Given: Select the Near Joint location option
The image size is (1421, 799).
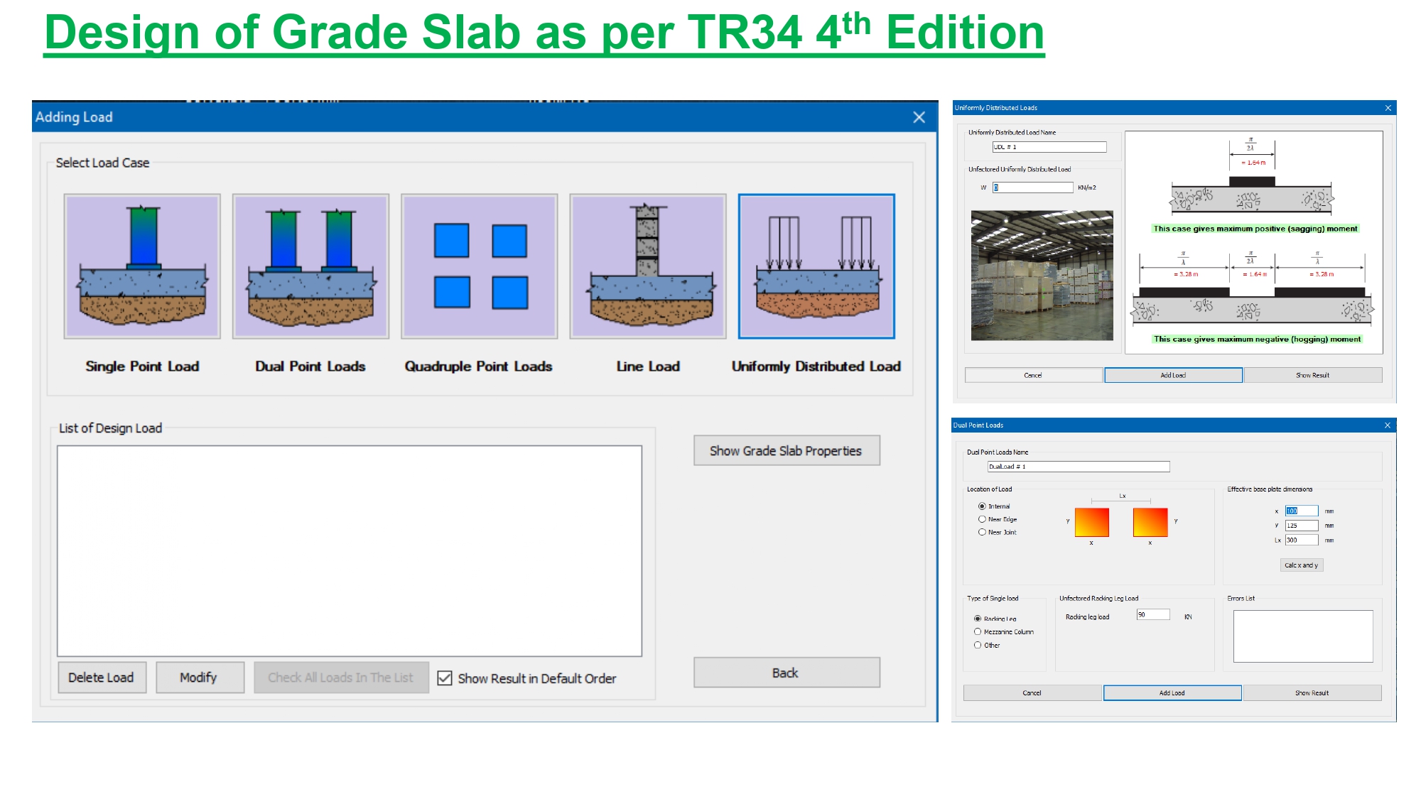Looking at the screenshot, I should 982,532.
